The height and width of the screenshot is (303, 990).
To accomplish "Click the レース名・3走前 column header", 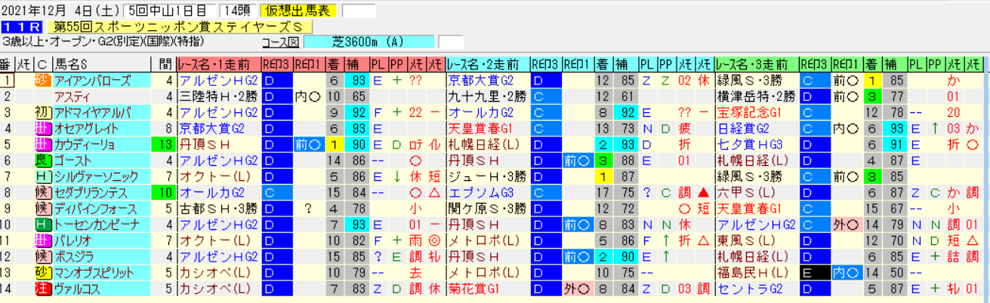I will point(757,64).
